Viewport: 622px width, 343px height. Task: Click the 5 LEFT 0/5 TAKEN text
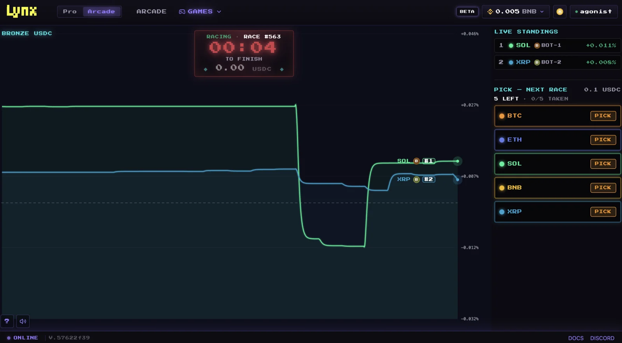coord(531,99)
